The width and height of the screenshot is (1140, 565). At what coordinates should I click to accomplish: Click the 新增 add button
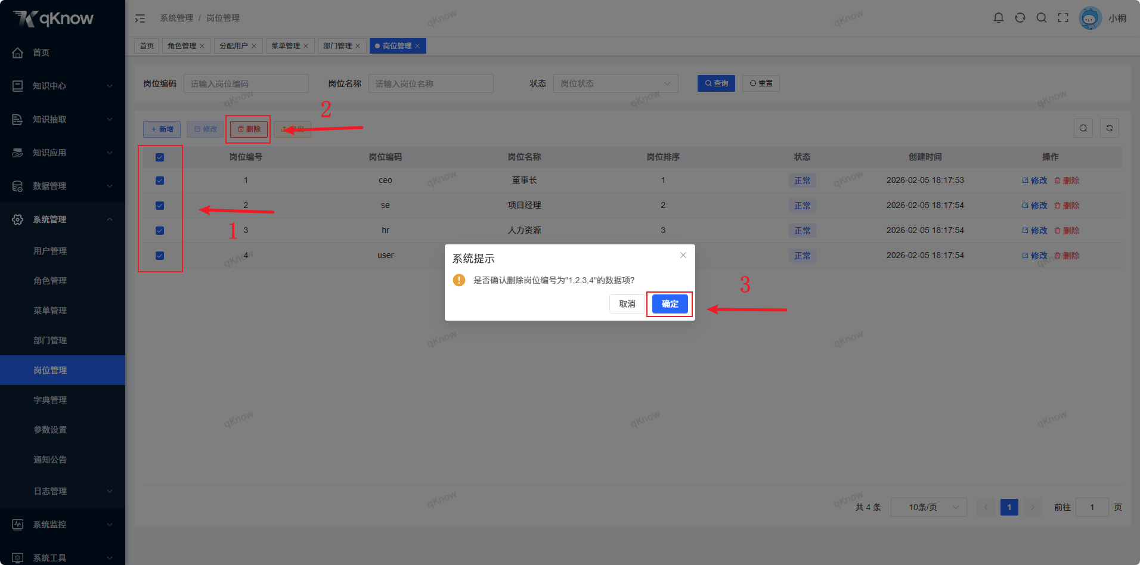coord(162,129)
